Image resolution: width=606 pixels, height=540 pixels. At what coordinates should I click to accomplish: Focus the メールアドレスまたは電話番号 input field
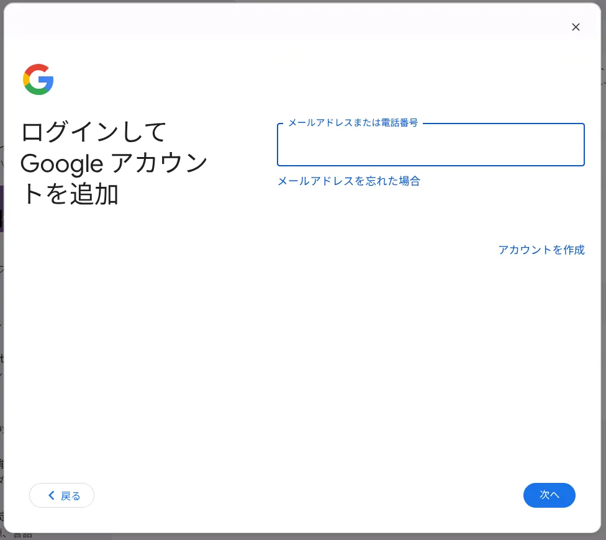tap(430, 145)
